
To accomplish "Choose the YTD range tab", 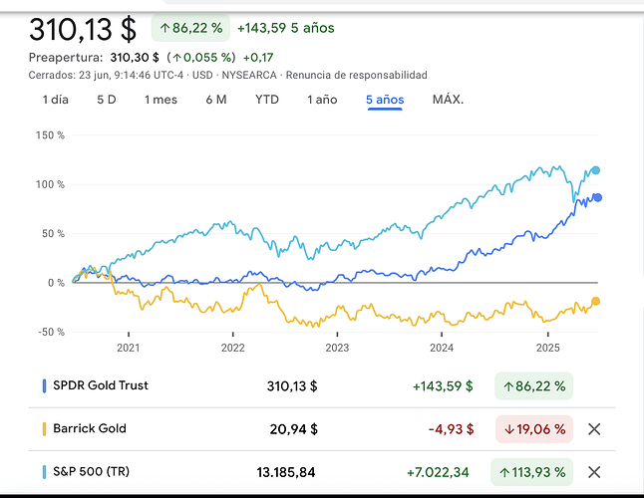I will tap(267, 100).
